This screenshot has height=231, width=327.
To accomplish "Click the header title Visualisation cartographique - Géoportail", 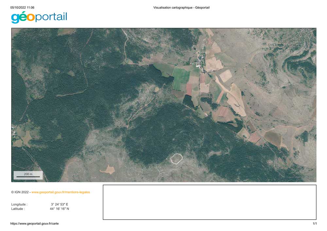I will click(x=181, y=8).
